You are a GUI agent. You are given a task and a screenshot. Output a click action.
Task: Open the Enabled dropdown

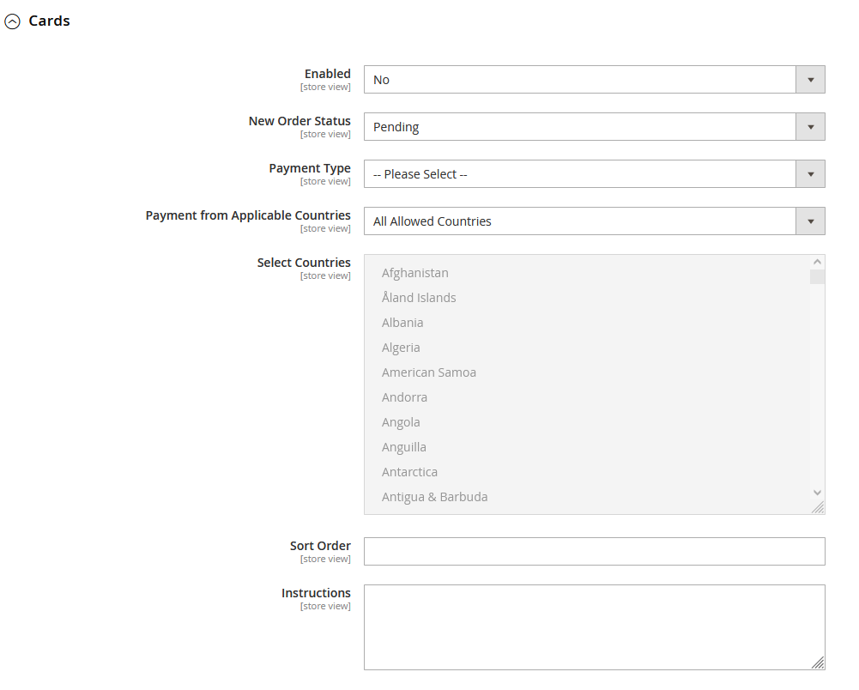[x=594, y=80]
